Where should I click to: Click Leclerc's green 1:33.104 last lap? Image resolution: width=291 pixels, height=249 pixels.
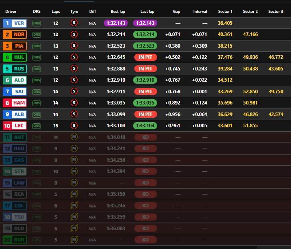click(145, 126)
